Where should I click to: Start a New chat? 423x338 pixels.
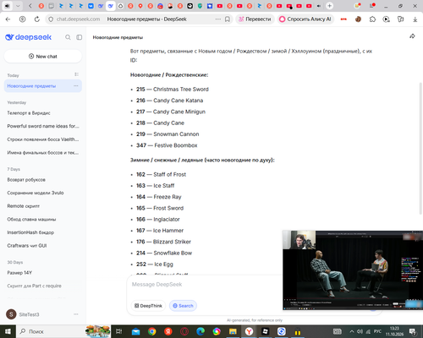pos(43,57)
